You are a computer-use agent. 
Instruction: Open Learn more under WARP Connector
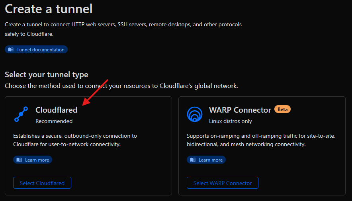click(x=206, y=160)
